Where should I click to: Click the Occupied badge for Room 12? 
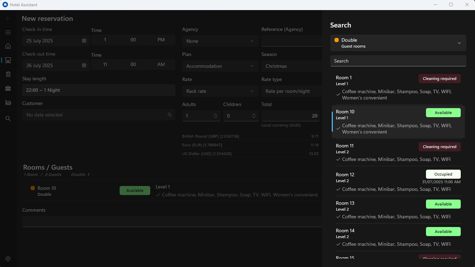point(443,174)
